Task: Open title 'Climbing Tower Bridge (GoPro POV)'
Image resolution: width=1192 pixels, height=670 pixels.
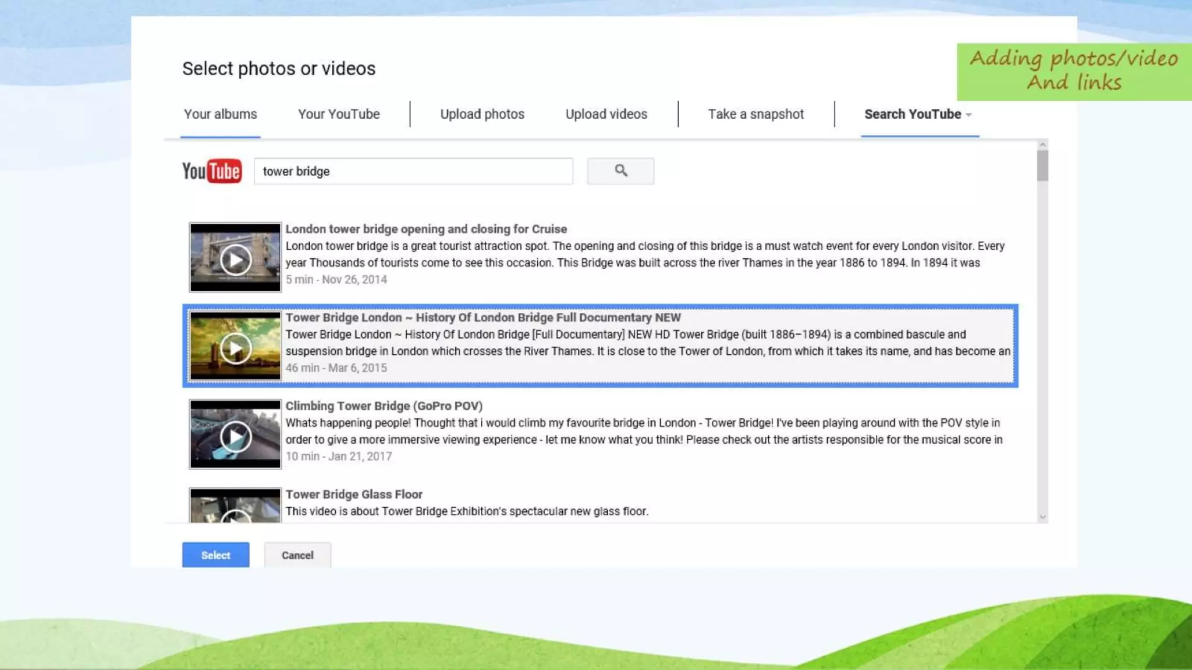Action: coord(384,406)
